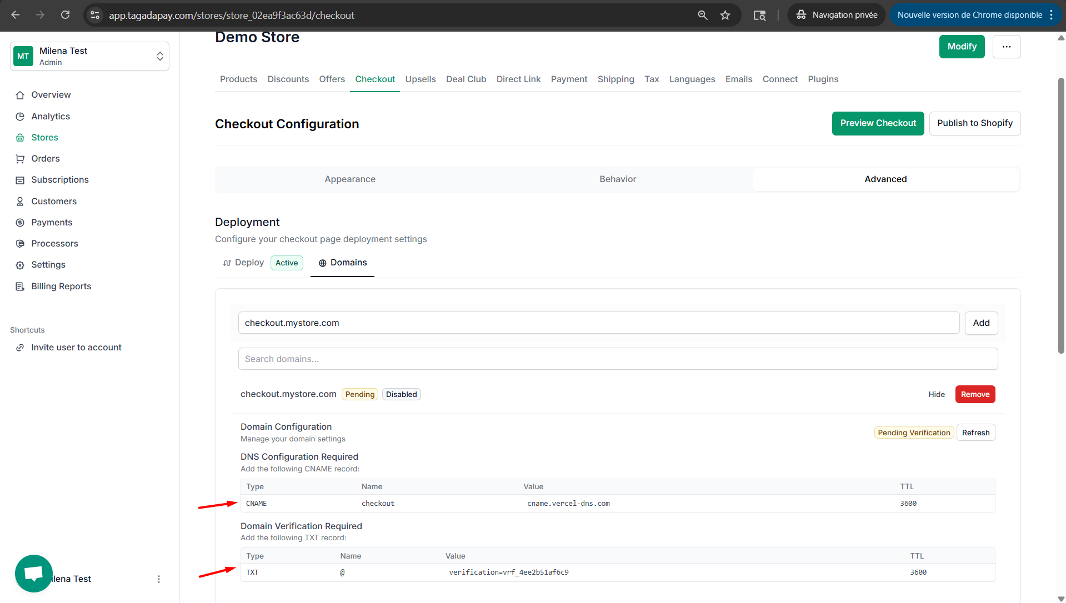Open user options menu at sidebar bottom
This screenshot has height=603, width=1066.
point(159,579)
